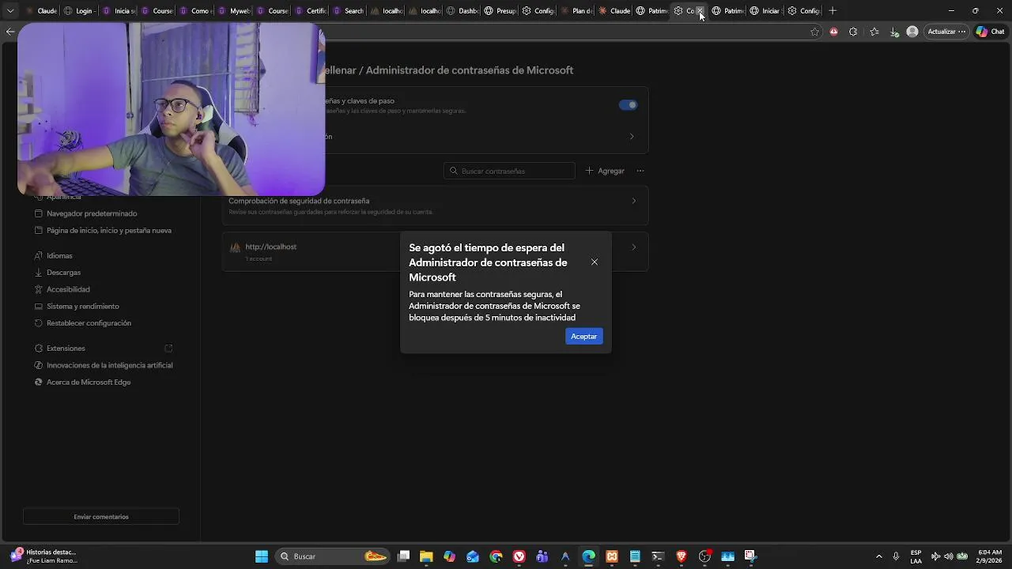Open Terminal from the taskbar
This screenshot has height=569, width=1012.
(x=658, y=556)
